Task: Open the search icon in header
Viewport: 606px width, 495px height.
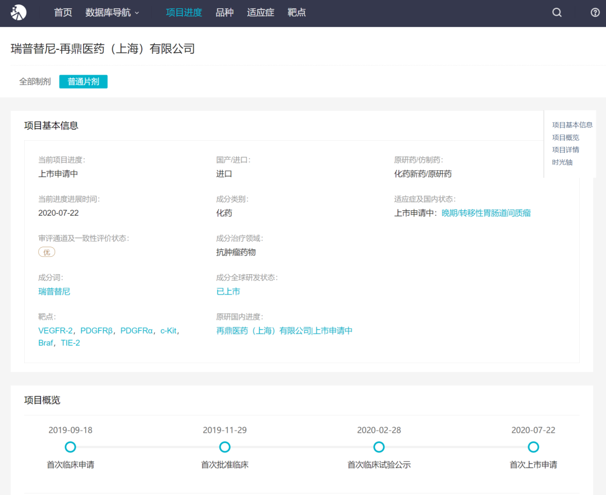Action: click(557, 13)
